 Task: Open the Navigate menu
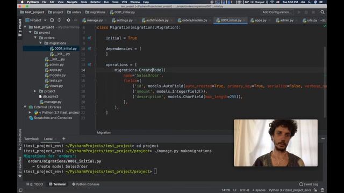click(x=72, y=2)
